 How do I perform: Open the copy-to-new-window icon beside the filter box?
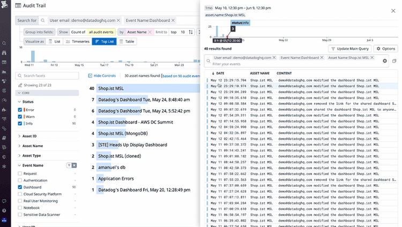pyautogui.click(x=394, y=60)
